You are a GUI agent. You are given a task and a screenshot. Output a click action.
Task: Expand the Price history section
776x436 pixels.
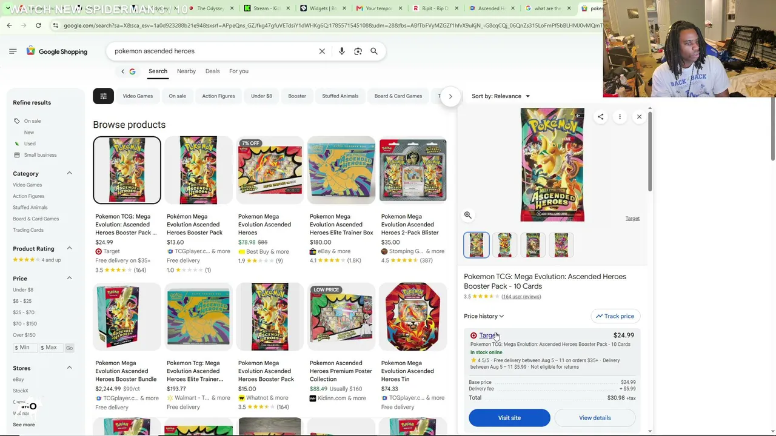pyautogui.click(x=484, y=316)
